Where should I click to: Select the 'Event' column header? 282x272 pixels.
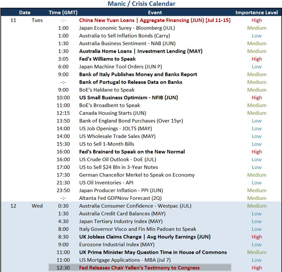tap(155, 12)
